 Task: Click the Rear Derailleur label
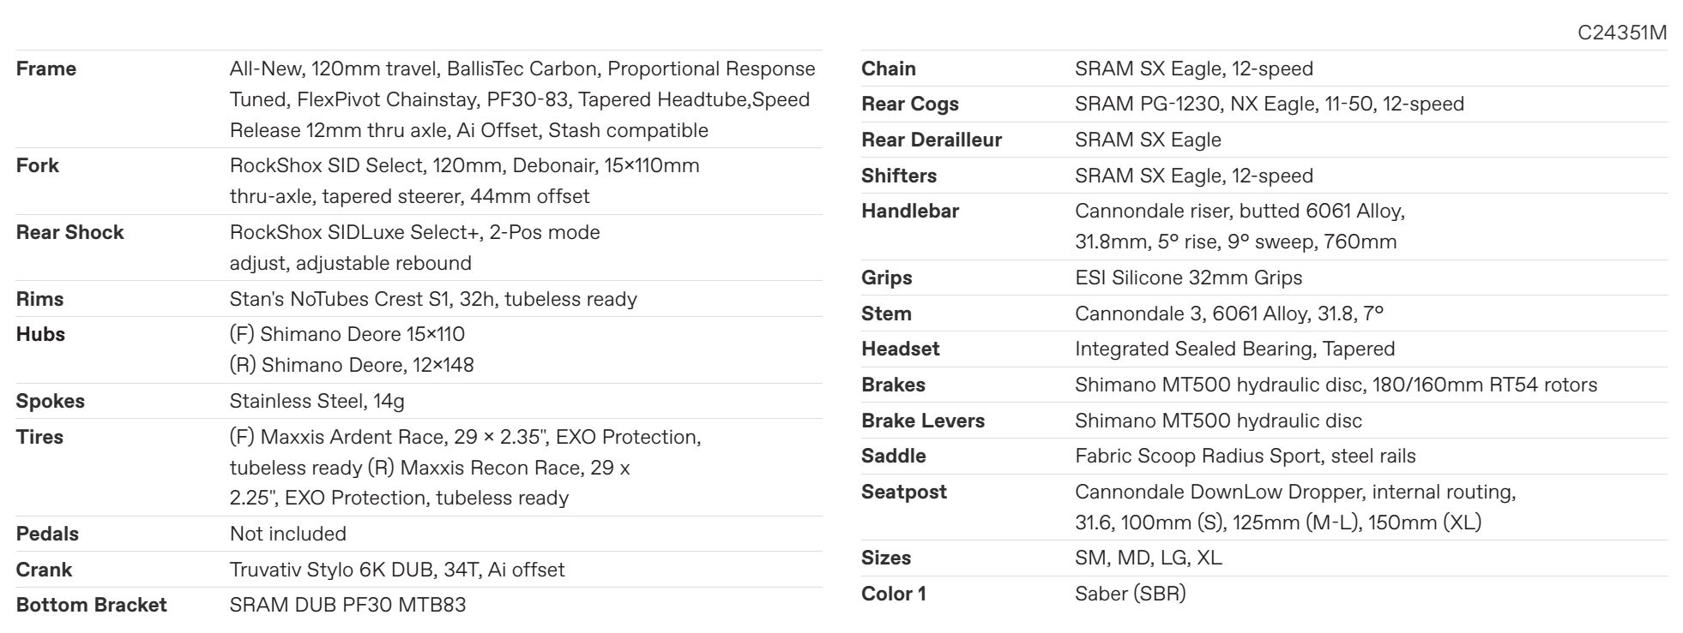tap(932, 140)
